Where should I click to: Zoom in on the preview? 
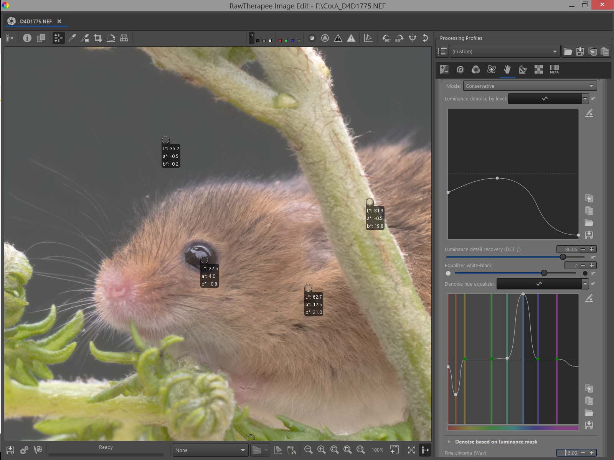tap(322, 450)
